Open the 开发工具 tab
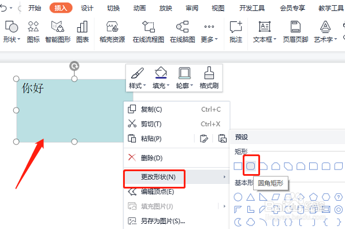The height and width of the screenshot is (229, 345). (252, 8)
